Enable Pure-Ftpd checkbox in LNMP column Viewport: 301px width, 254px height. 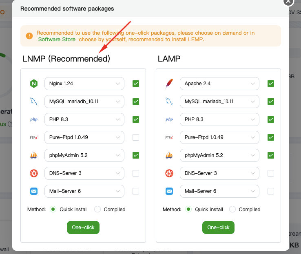[x=136, y=137]
